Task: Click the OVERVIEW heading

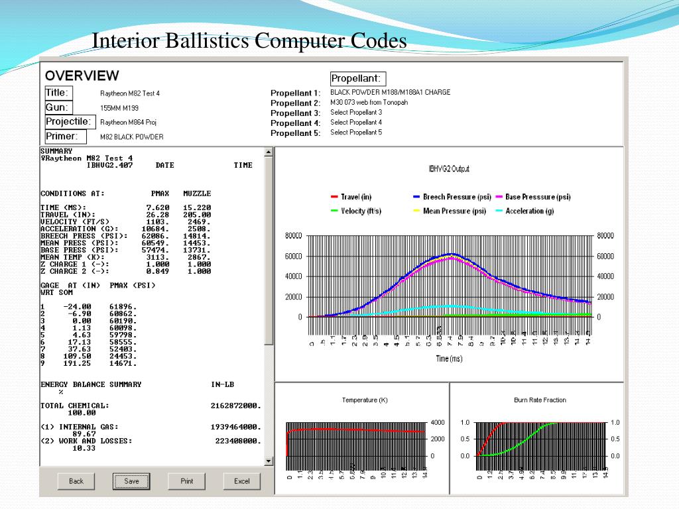Action: point(82,76)
